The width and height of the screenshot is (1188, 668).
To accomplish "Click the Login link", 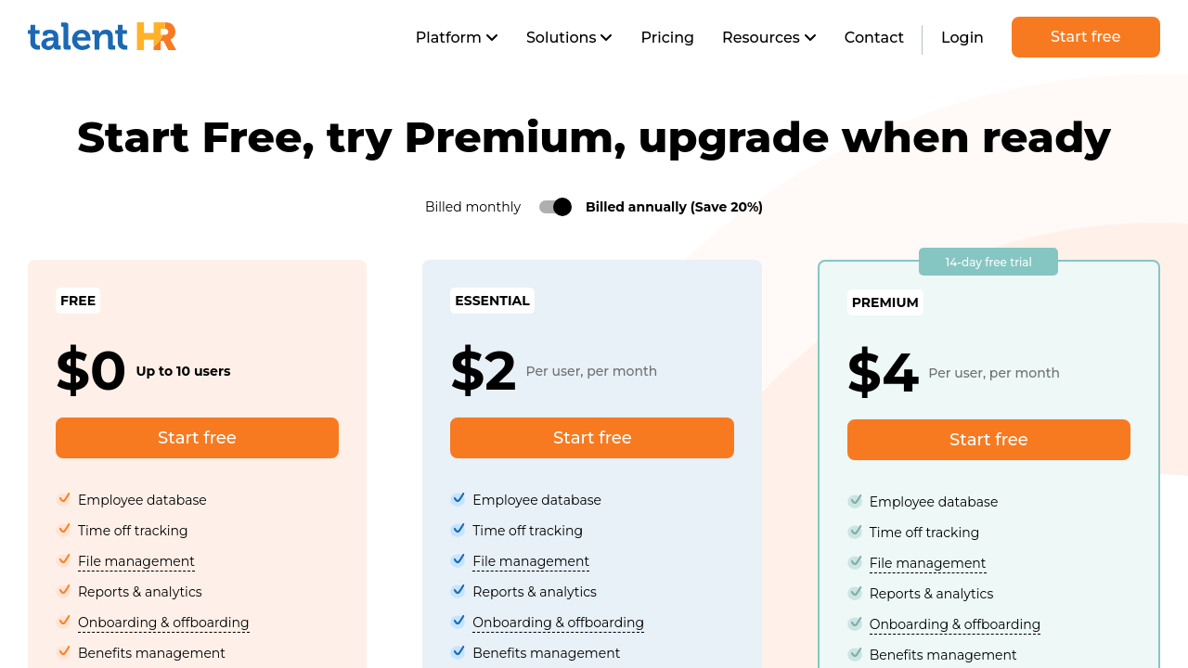I will [962, 37].
